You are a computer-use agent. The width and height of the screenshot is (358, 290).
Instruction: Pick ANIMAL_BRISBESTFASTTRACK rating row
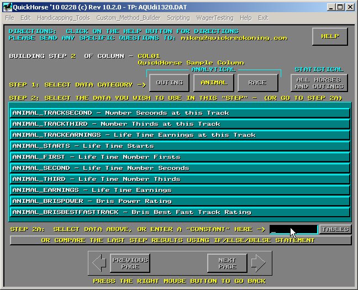pyautogui.click(x=180, y=212)
